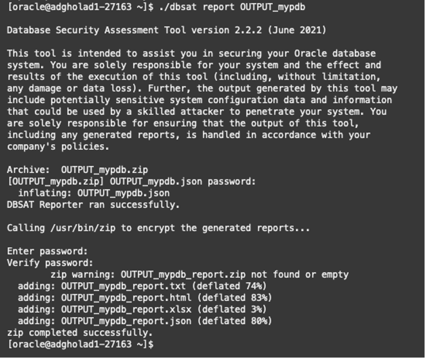Click the bottom empty shell prompt

click(80, 344)
